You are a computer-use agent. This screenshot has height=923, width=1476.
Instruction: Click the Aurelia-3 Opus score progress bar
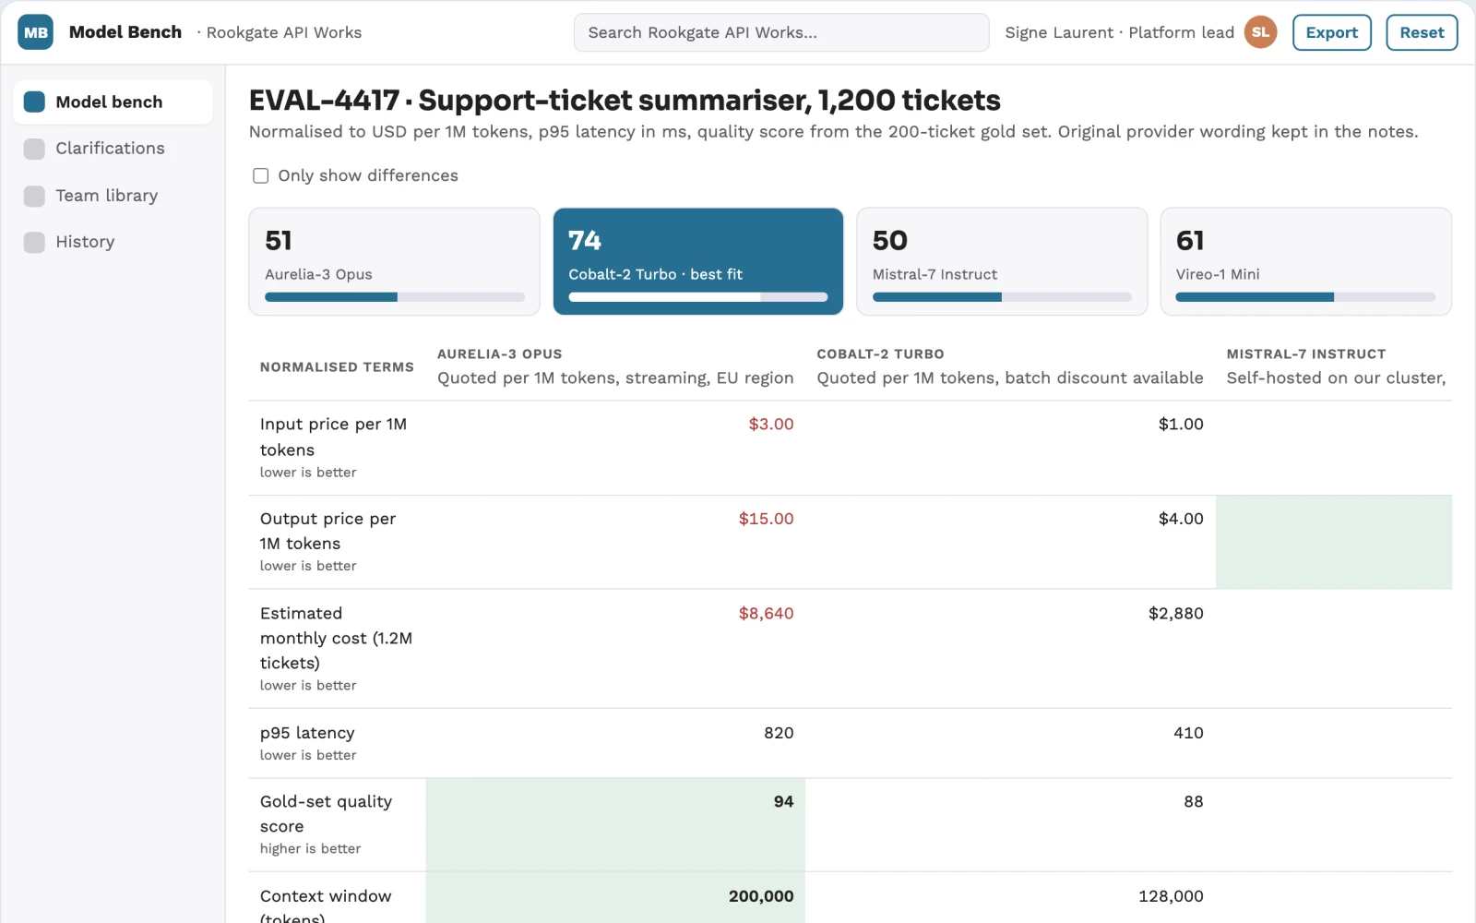coord(395,297)
